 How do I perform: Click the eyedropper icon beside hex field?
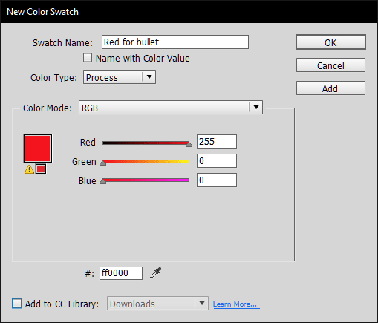coord(156,273)
